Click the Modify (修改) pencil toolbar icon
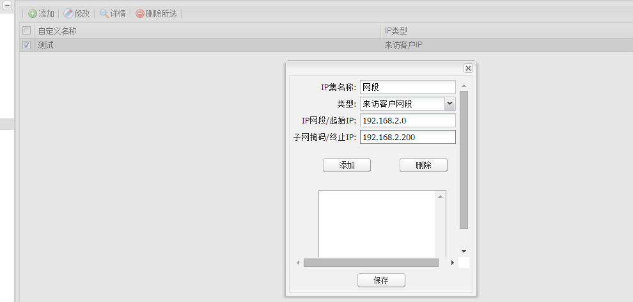The width and height of the screenshot is (633, 302). [68, 13]
